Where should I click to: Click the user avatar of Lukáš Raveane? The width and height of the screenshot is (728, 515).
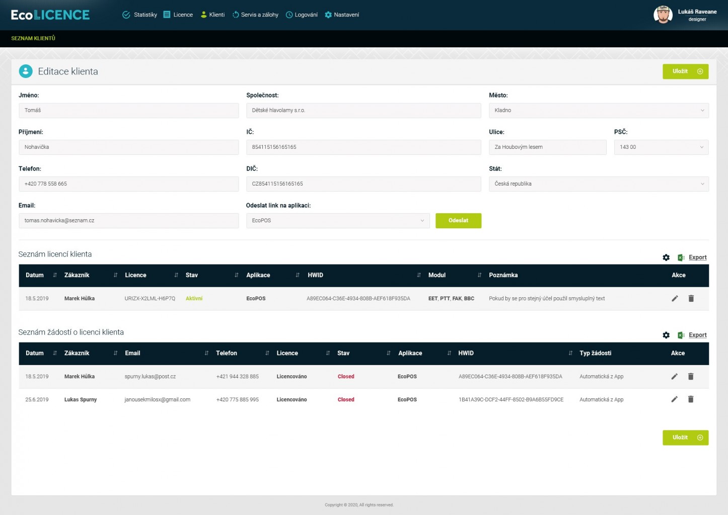click(663, 15)
